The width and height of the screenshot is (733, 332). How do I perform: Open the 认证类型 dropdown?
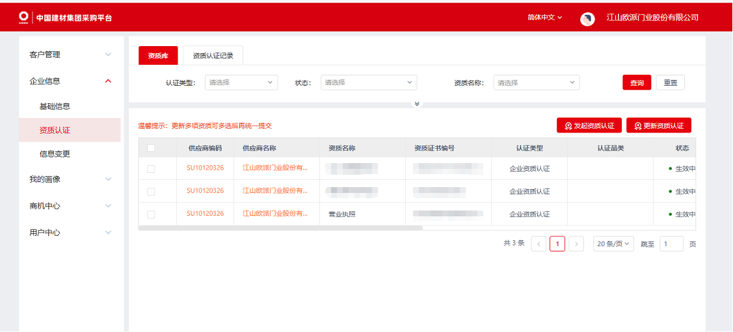pos(241,83)
